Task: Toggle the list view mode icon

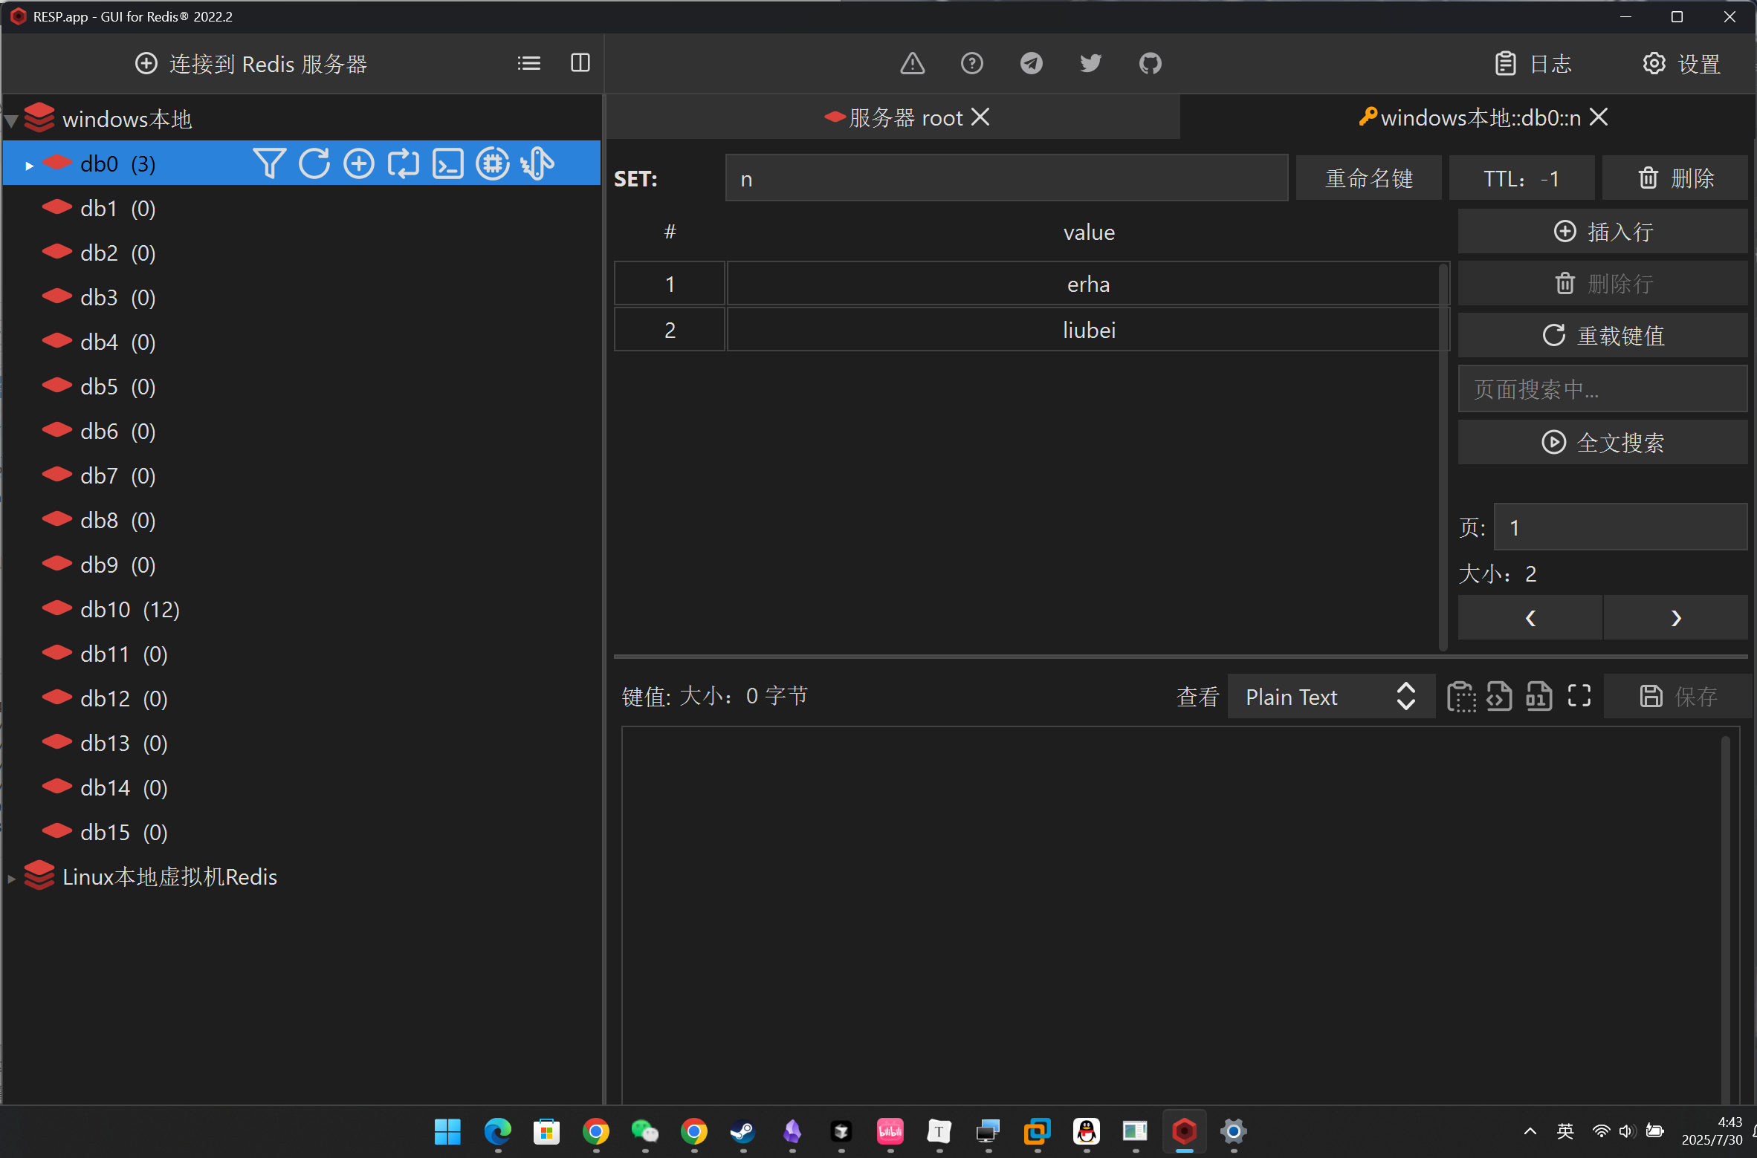Action: [x=529, y=64]
